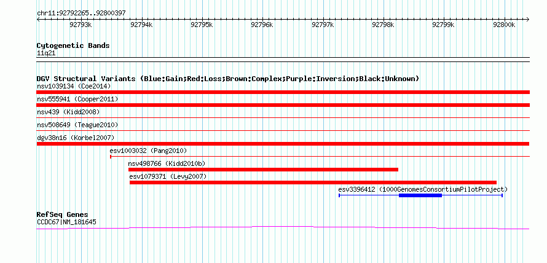Screen dimensions: 547x263
Task: Click the nsv498766 (Kidd2010b) label
Action: 167,163
